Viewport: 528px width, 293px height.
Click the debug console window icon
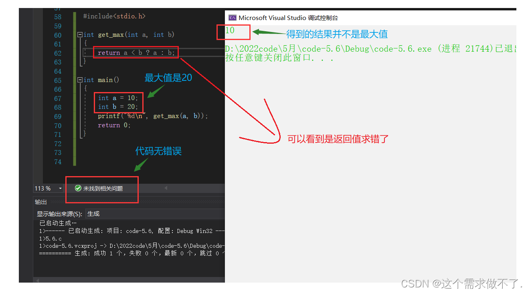tap(232, 18)
